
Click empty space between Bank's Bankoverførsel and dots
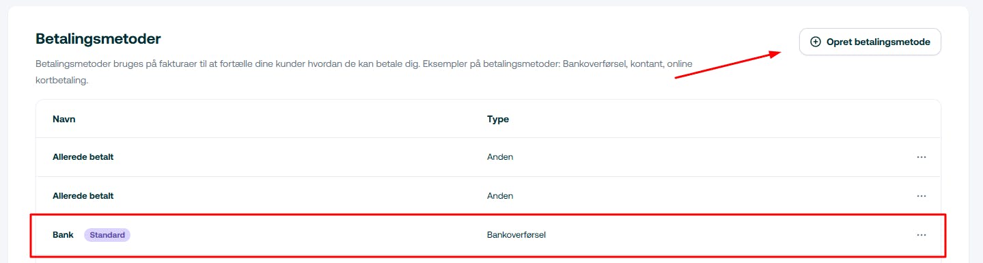click(731, 235)
